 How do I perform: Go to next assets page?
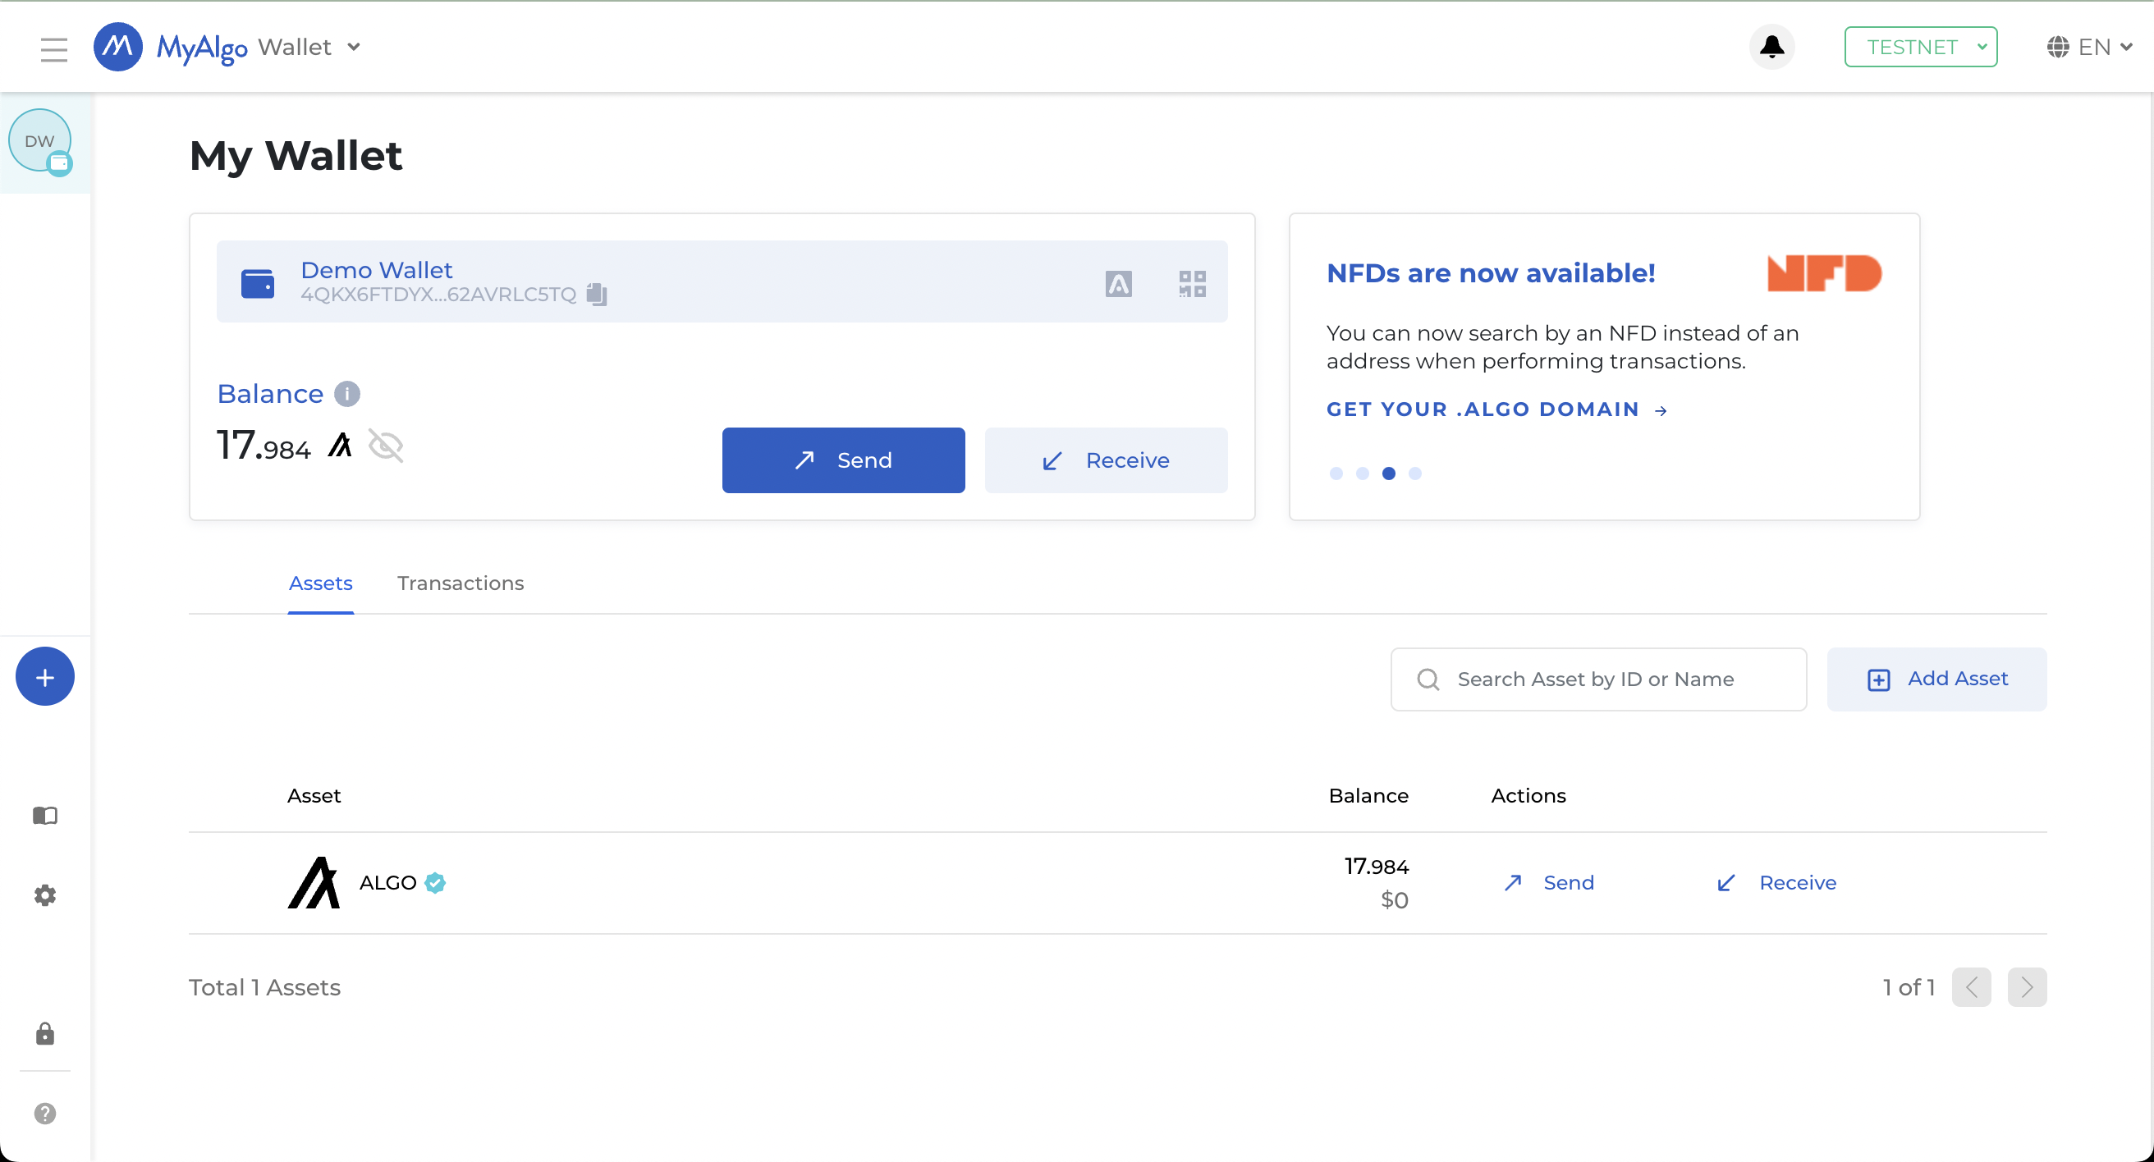pyautogui.click(x=2027, y=987)
